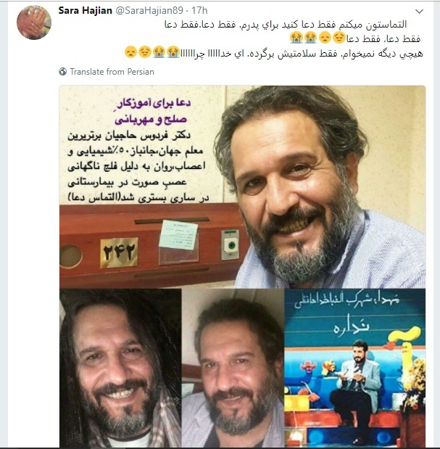Open the 17h timestamp permalink
440x449 pixels.
click(x=199, y=11)
